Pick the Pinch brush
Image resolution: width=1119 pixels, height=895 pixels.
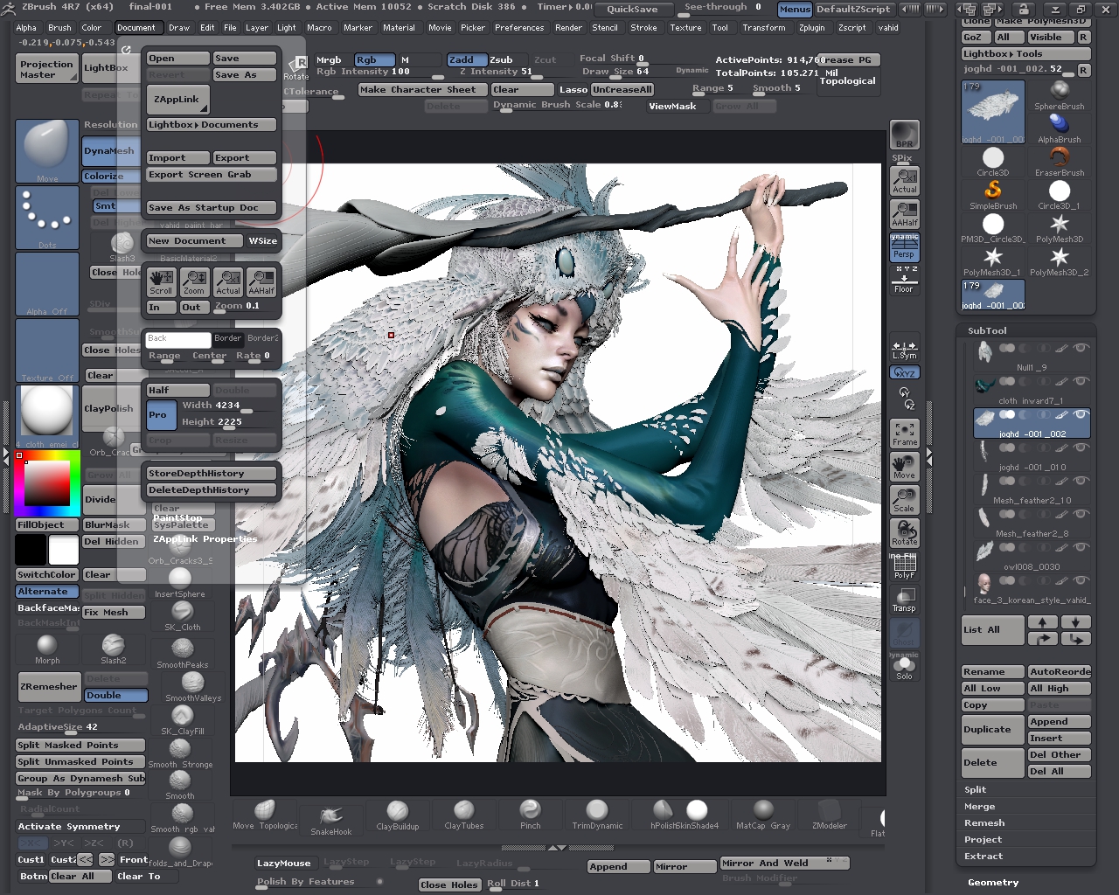[530, 815]
